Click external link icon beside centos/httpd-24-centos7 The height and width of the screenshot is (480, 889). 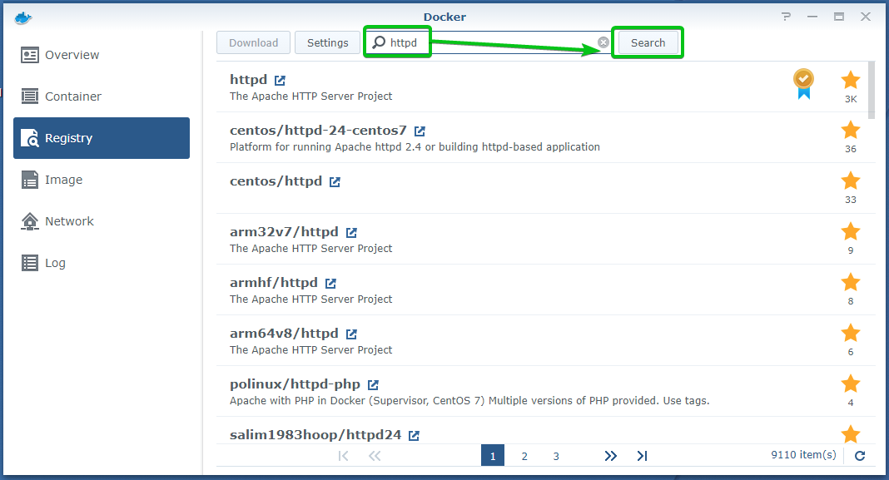[420, 131]
